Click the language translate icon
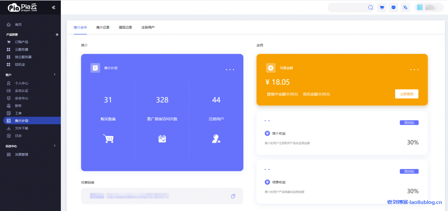Viewport: 448px width, 211px height. [405, 7]
